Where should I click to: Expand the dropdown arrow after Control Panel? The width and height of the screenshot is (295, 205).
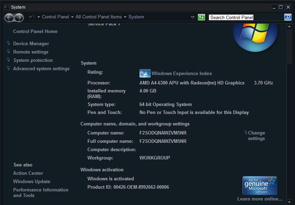(x=72, y=17)
